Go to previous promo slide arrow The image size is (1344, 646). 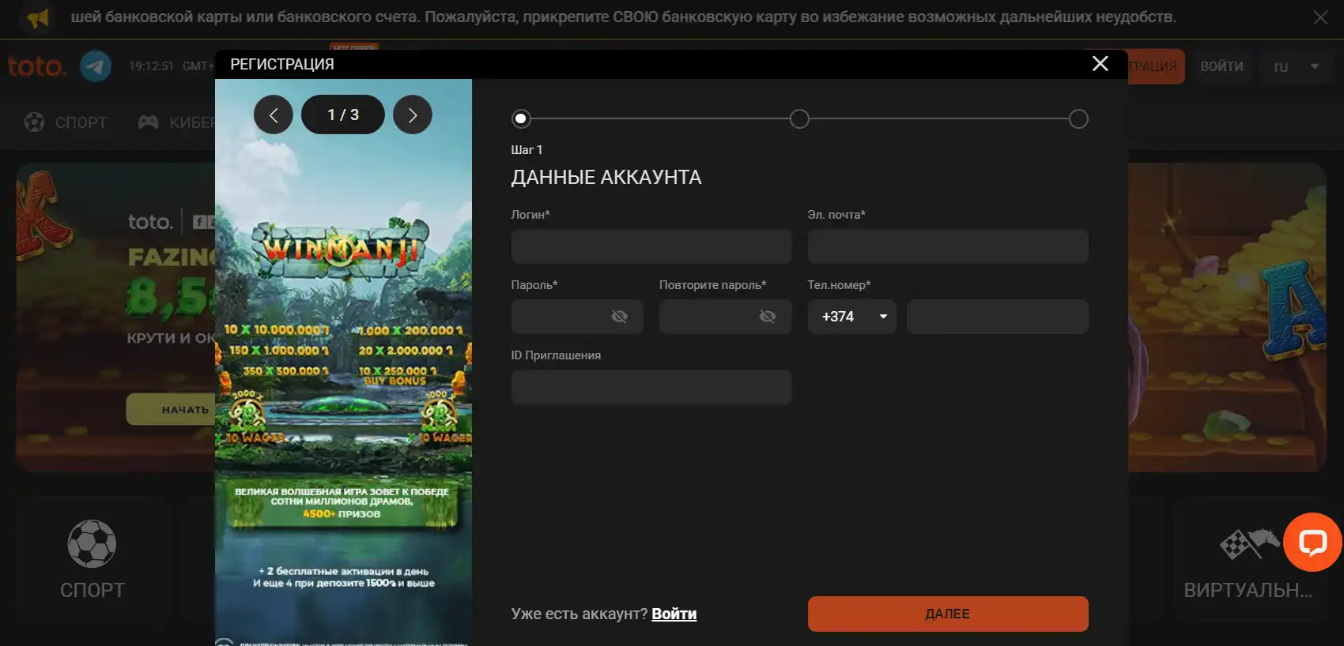[x=274, y=115]
